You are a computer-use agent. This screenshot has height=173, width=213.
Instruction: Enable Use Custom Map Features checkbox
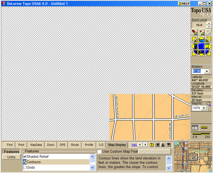click(x=99, y=152)
